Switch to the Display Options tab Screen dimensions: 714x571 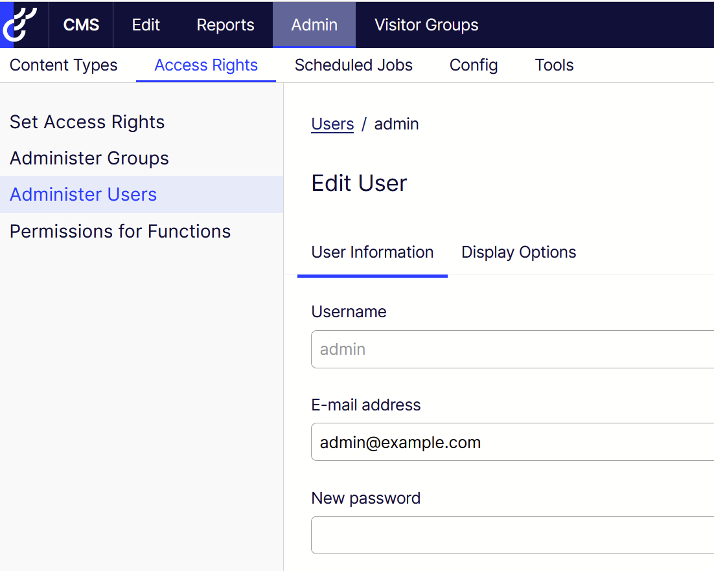click(x=518, y=252)
